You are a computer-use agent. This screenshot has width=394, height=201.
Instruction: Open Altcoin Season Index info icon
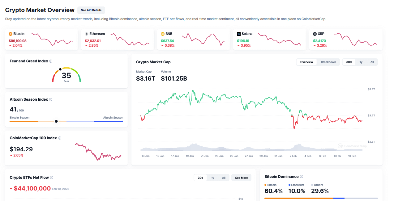coord(51,99)
